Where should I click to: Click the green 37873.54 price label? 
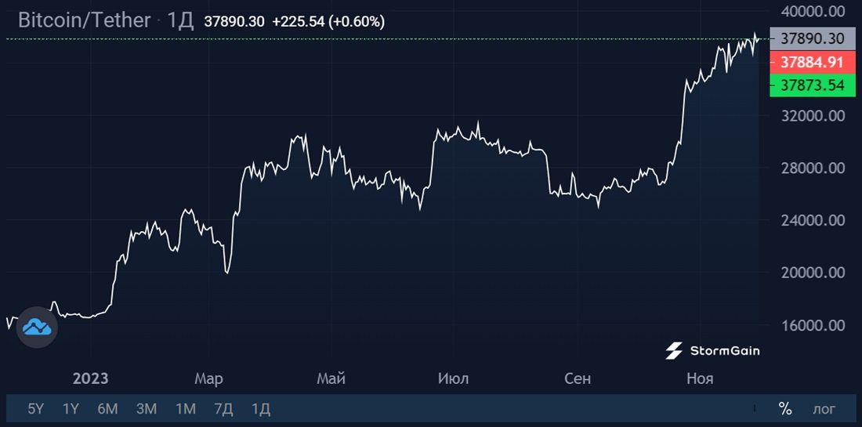pos(813,85)
